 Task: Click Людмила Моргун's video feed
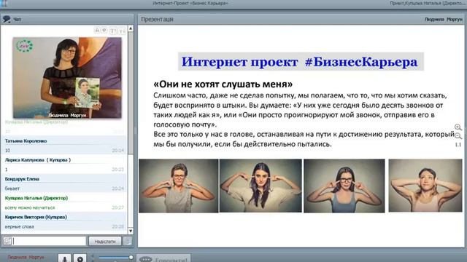click(67, 78)
